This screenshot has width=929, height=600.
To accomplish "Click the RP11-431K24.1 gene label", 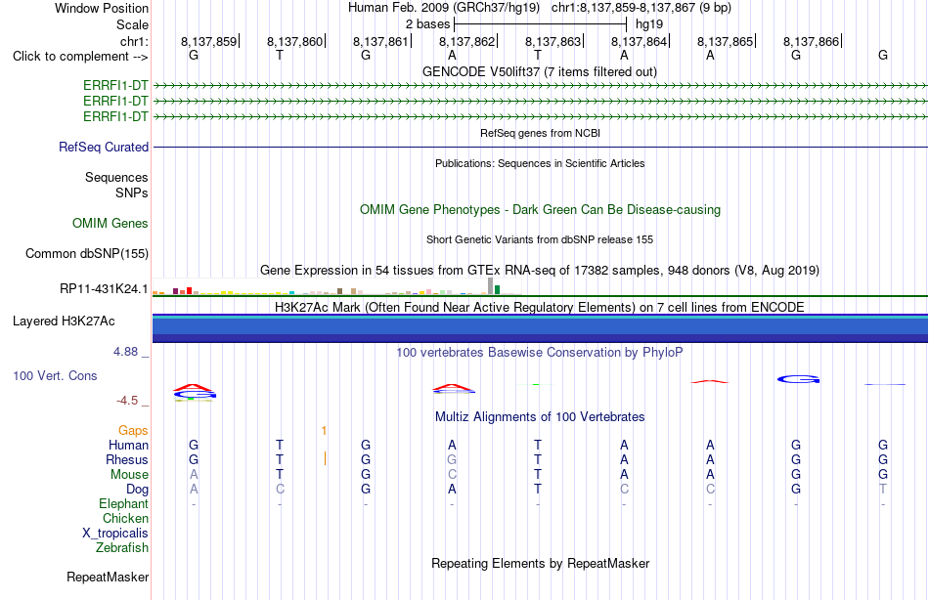I will [104, 288].
